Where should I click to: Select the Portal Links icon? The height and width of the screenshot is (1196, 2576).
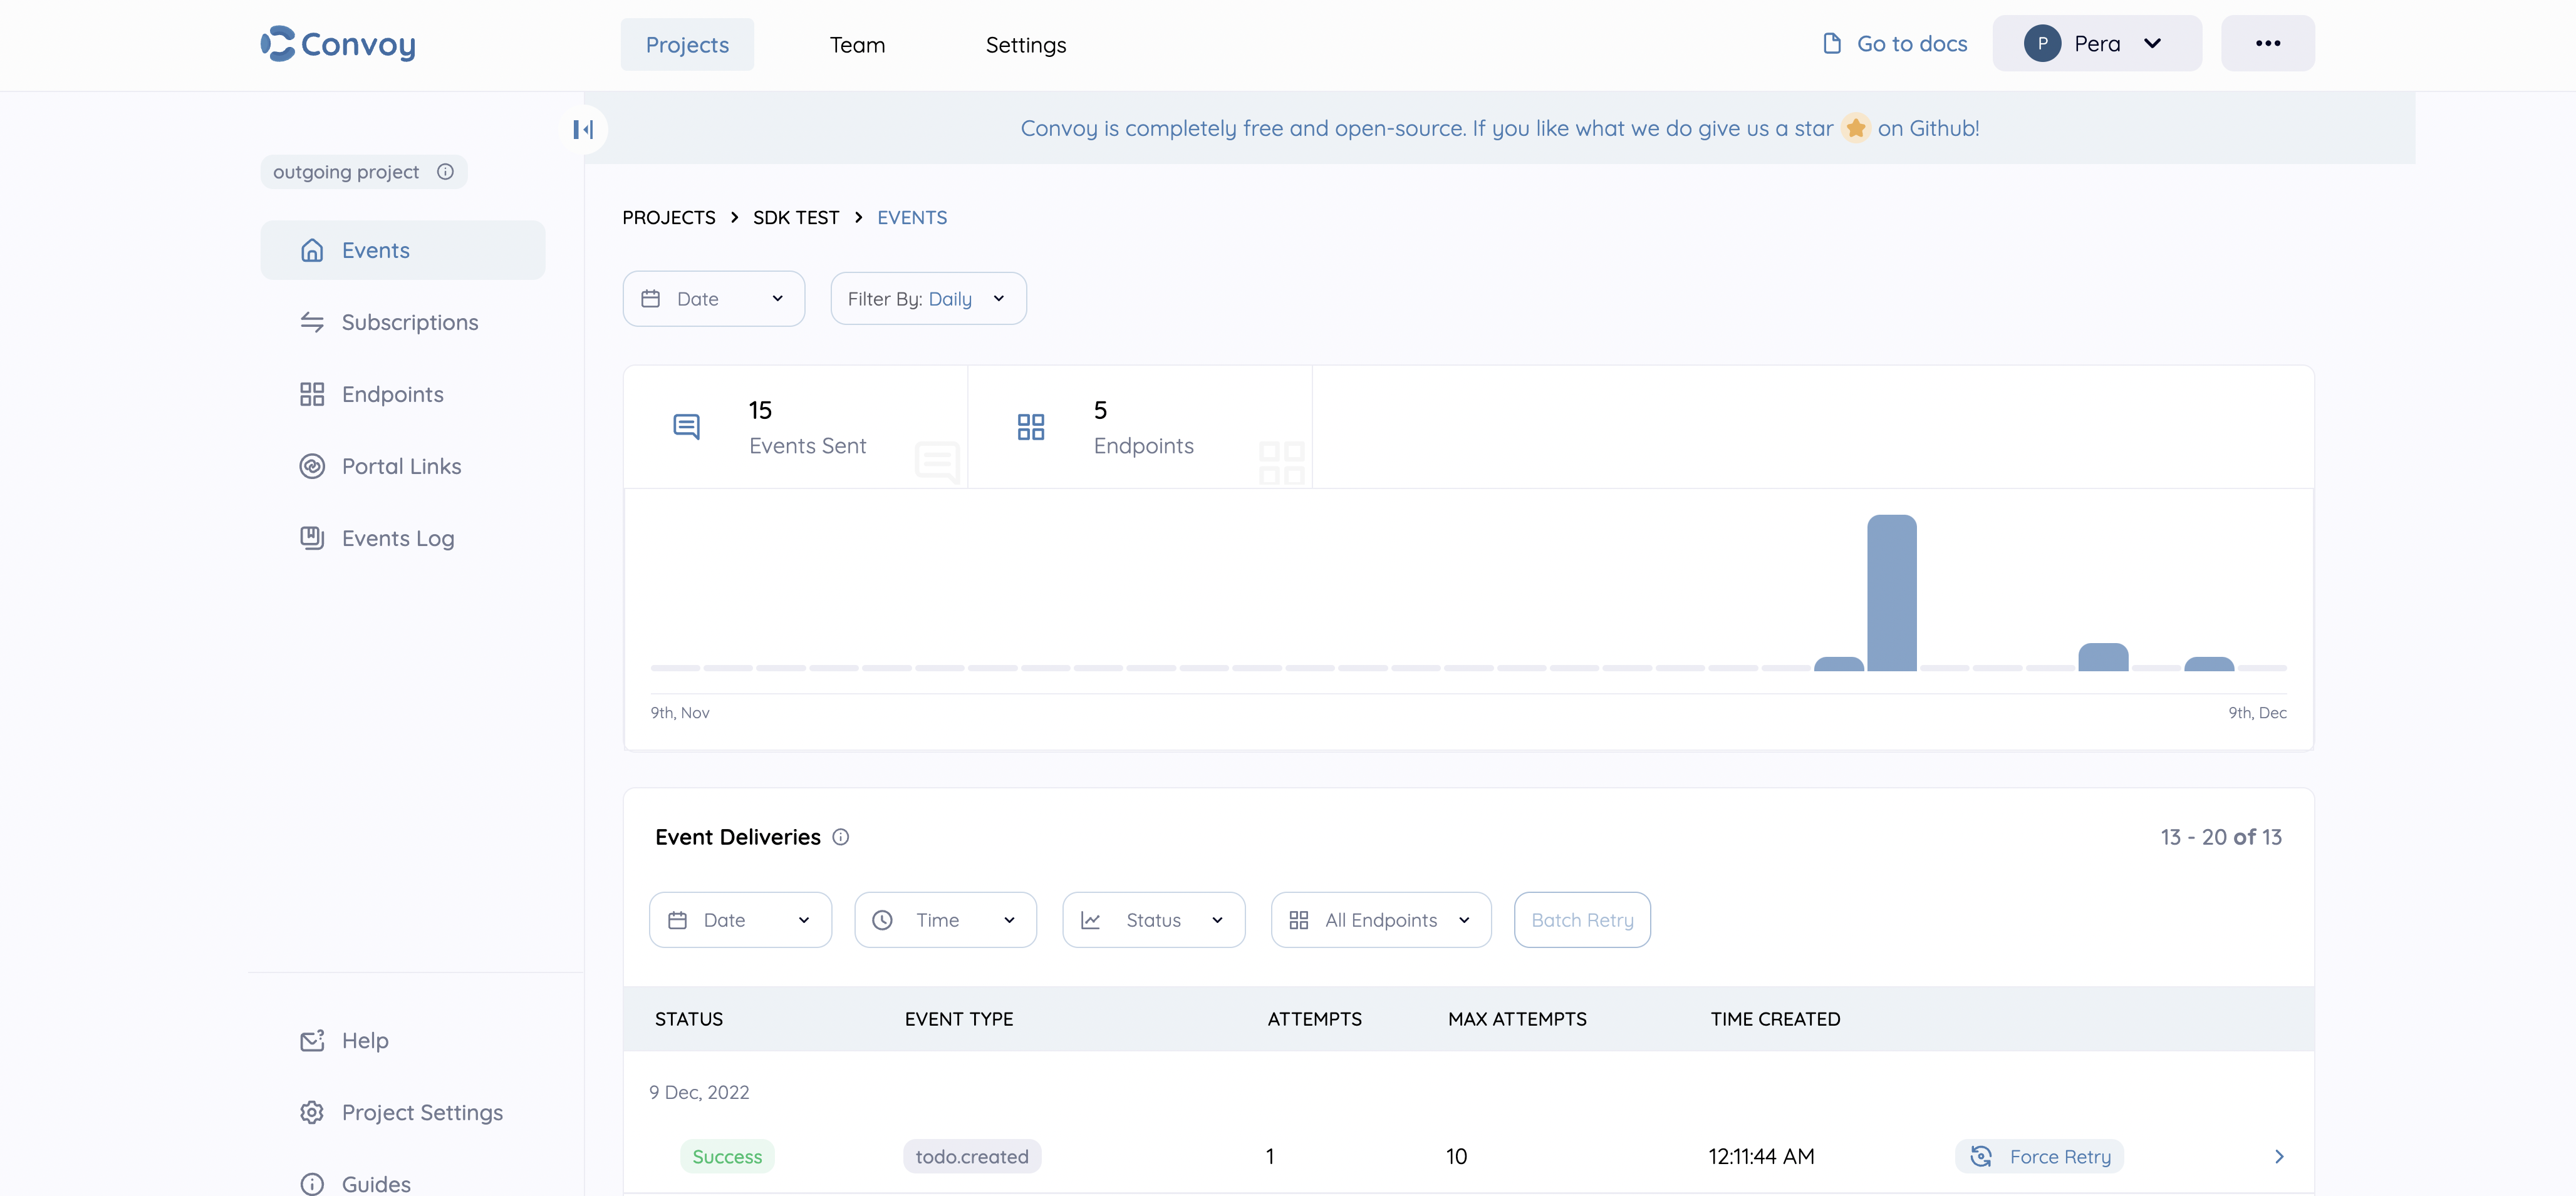(312, 466)
